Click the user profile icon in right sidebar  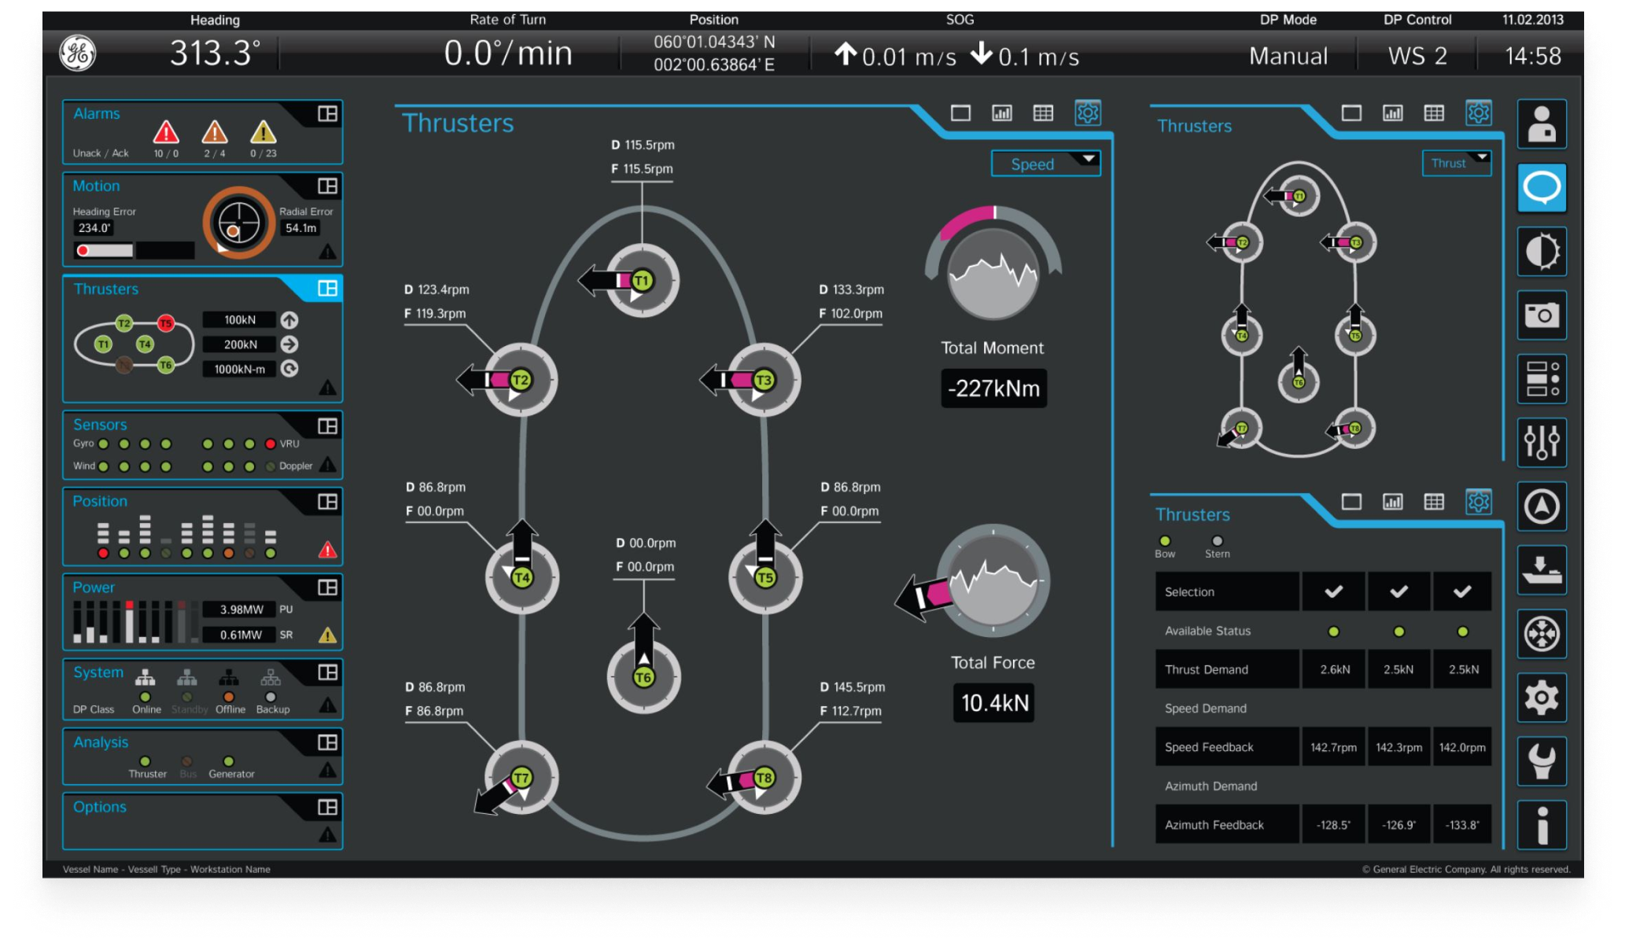(1541, 124)
